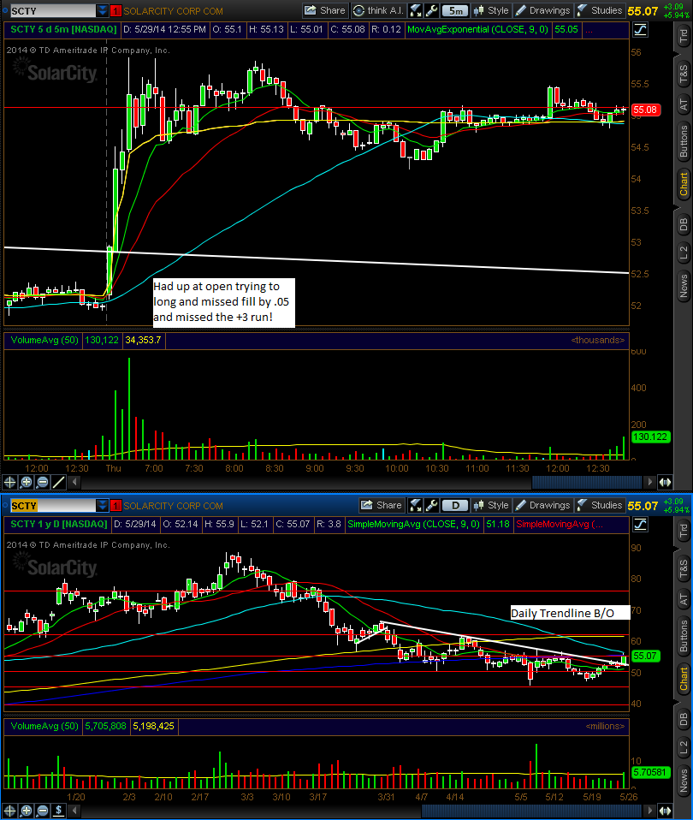Select the AT tab beside the 5m chart
Screen dimensions: 693x820
(684, 104)
